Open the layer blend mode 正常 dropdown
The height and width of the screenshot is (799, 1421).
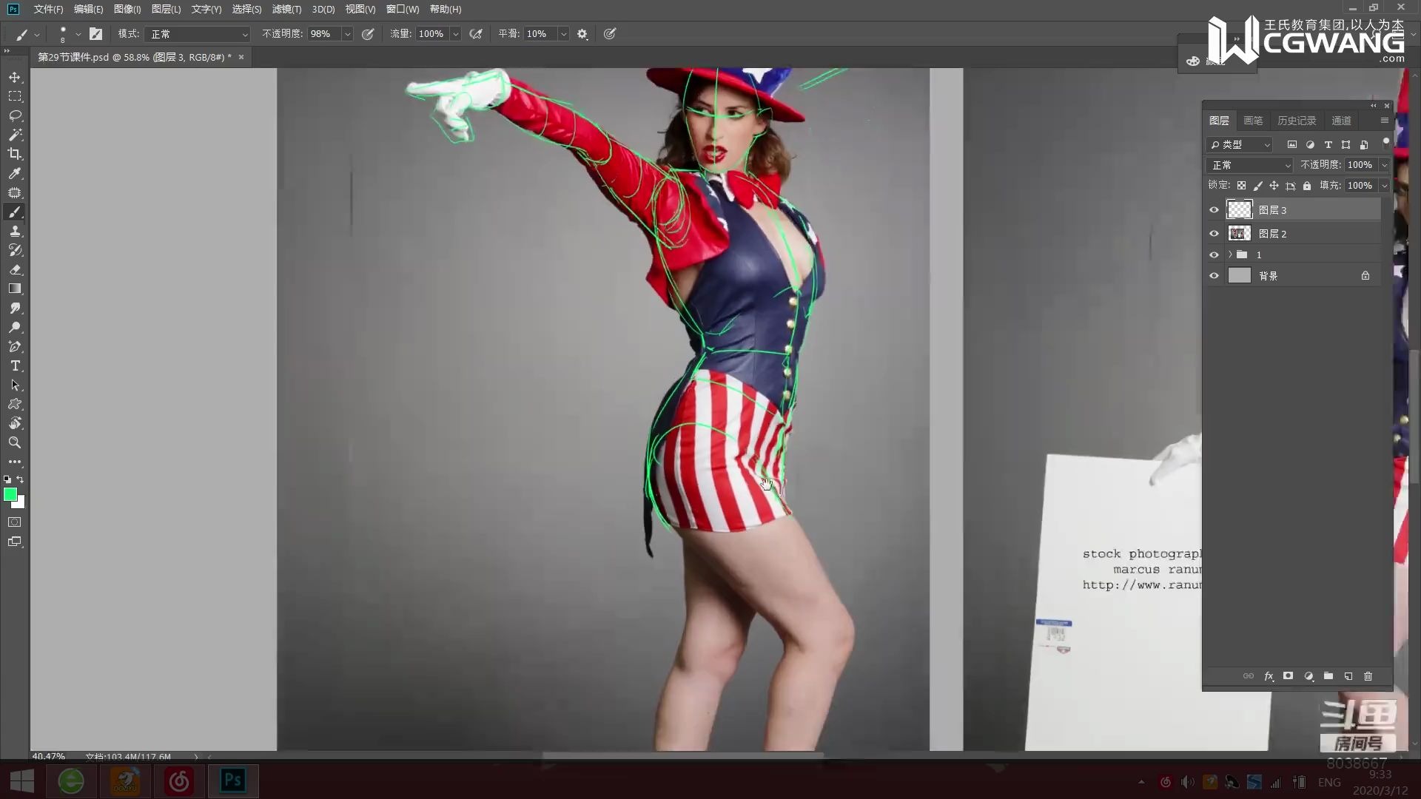(x=1249, y=165)
